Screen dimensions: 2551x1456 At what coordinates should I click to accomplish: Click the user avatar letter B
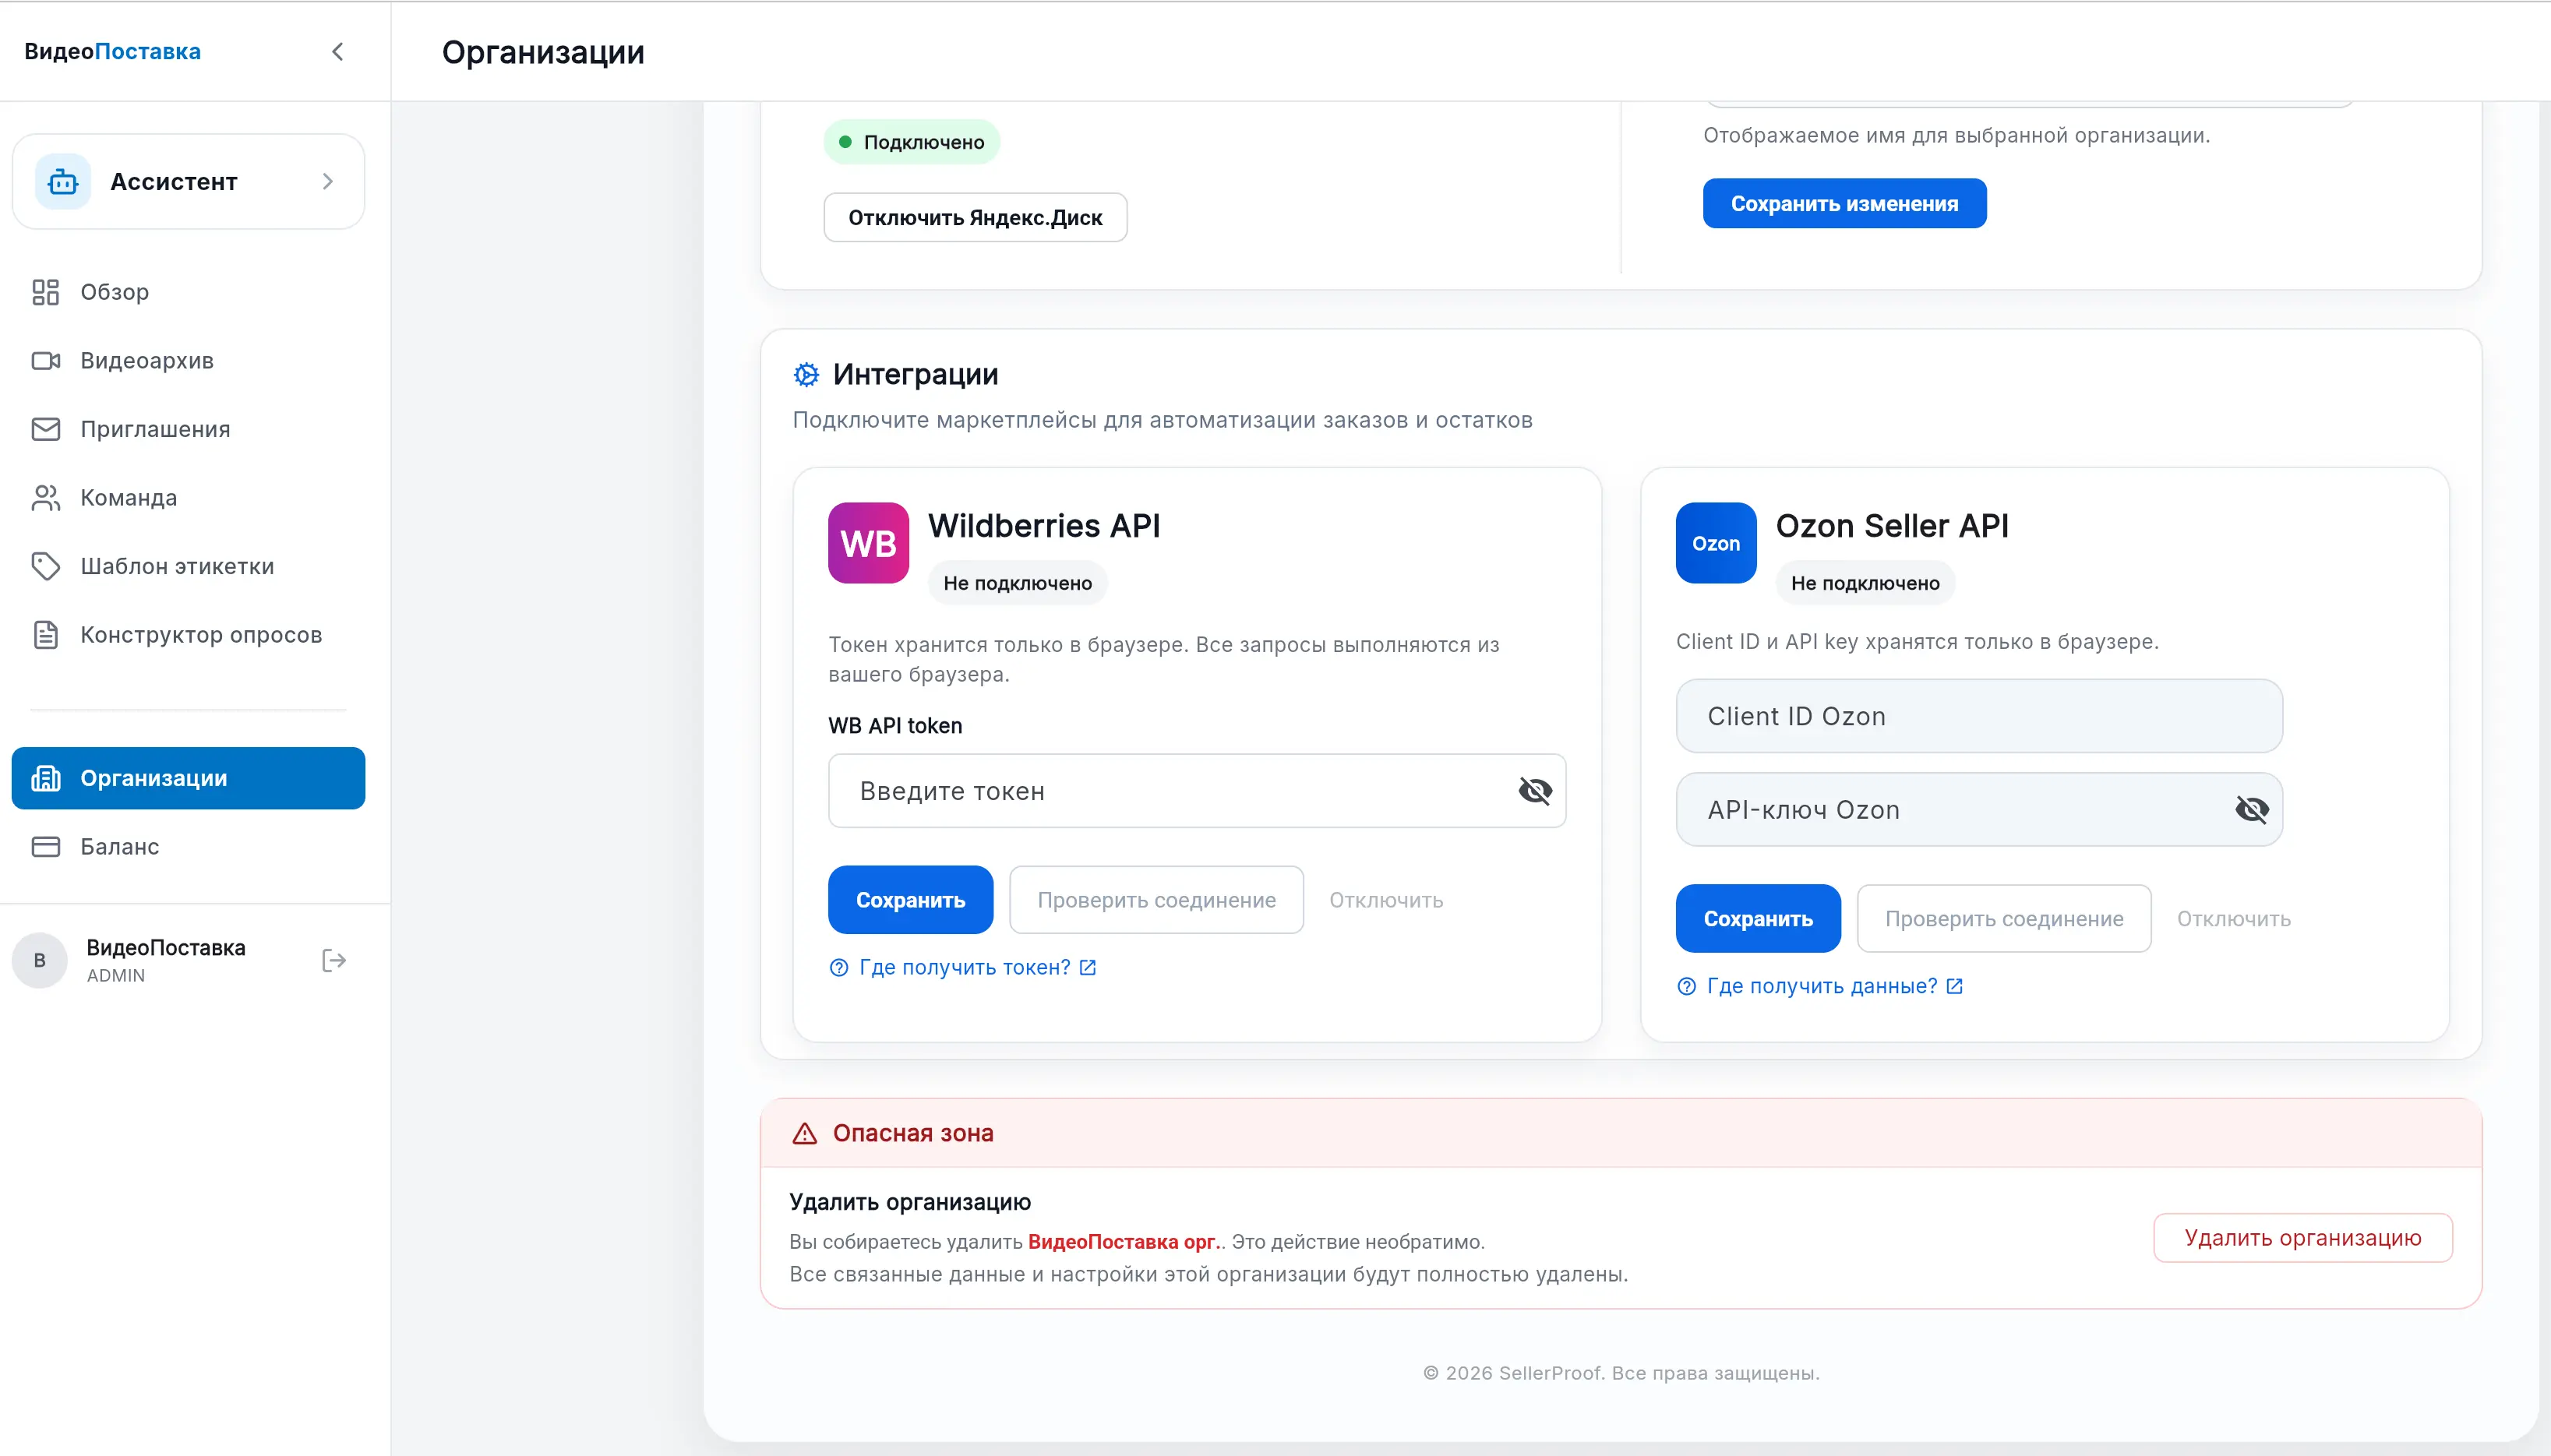[x=39, y=961]
